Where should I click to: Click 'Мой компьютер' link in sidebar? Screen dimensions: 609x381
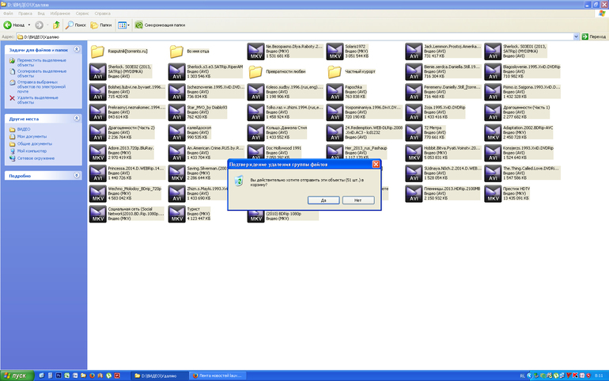32,150
